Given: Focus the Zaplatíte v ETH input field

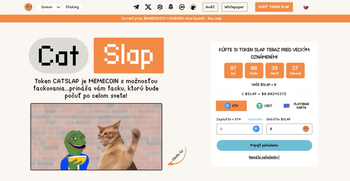Looking at the screenshot, I should coord(239,129).
